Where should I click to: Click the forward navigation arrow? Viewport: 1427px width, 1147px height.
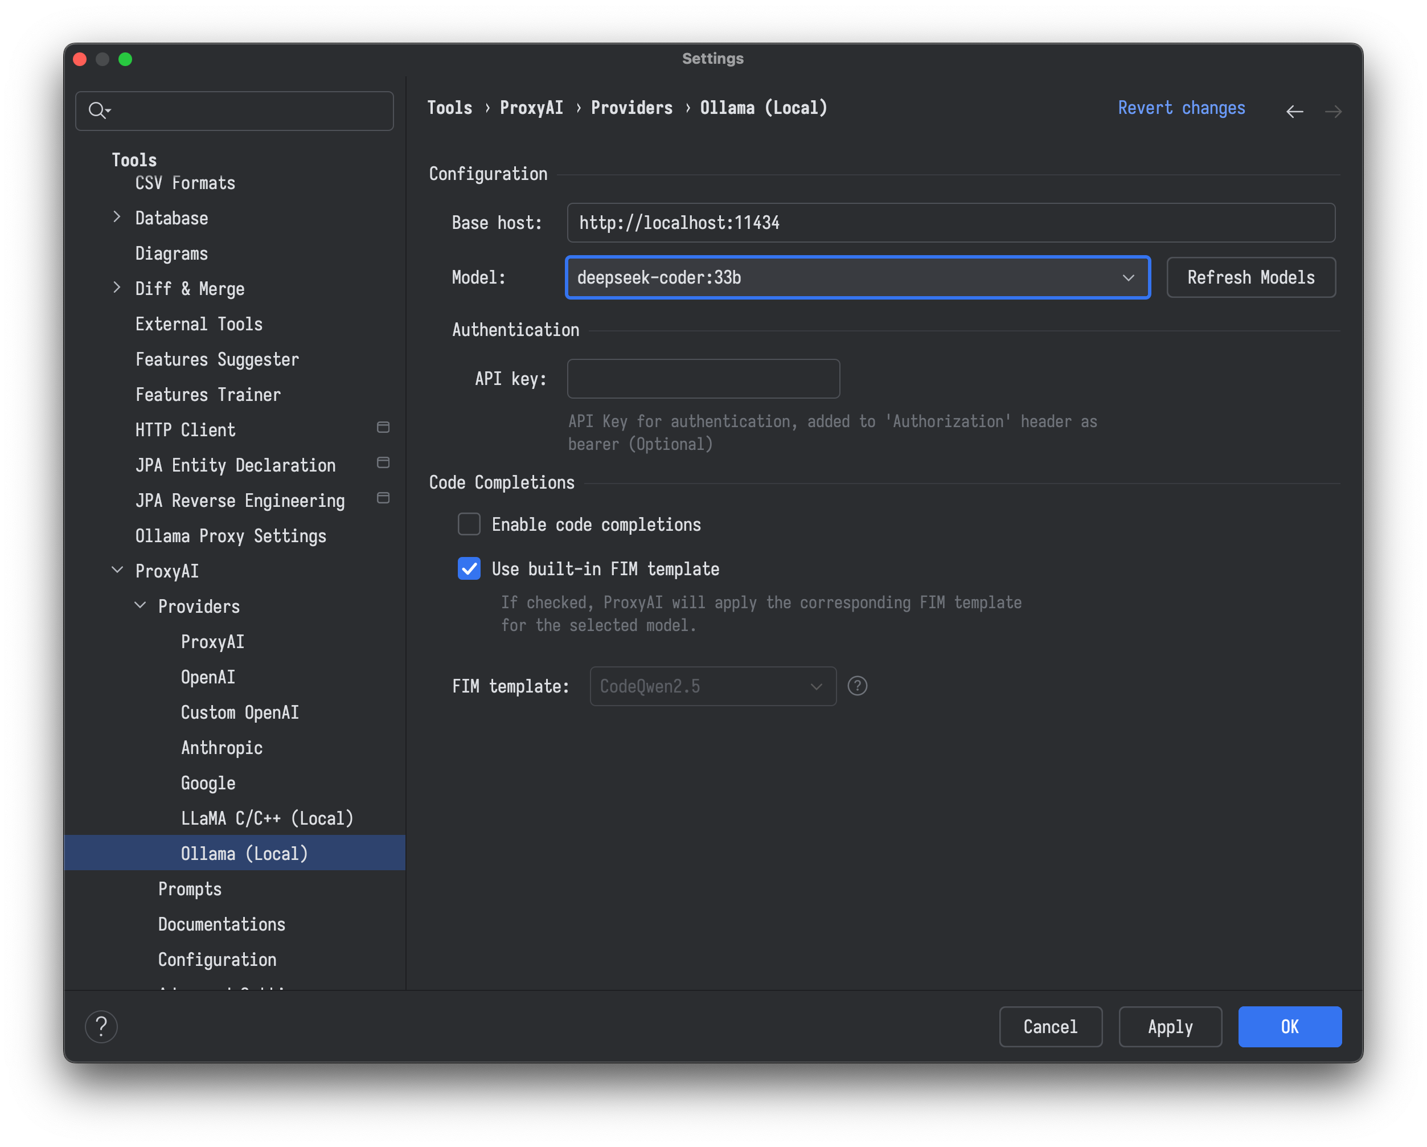(x=1333, y=111)
